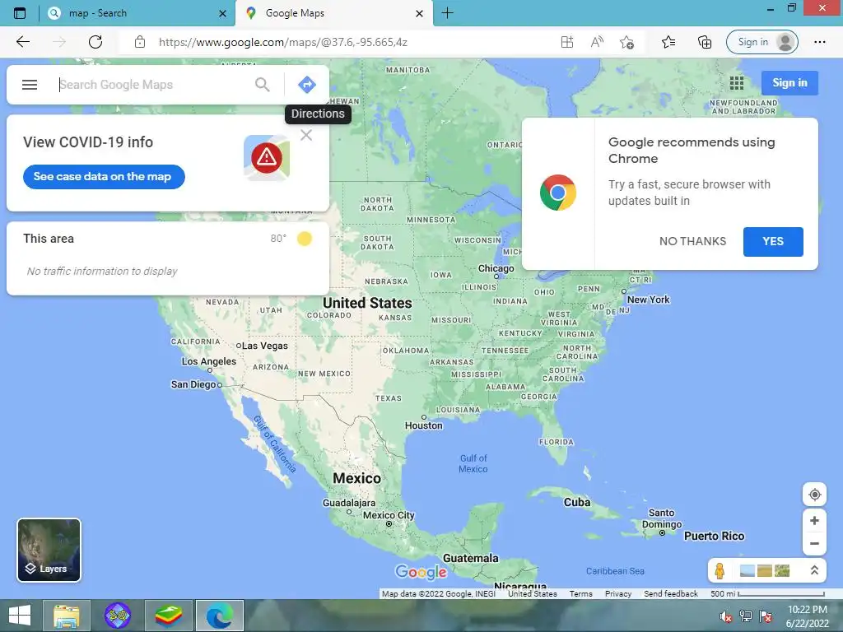Screen dimensions: 843x632
Task: Dismiss the COVID-19 info card
Action: 306,135
